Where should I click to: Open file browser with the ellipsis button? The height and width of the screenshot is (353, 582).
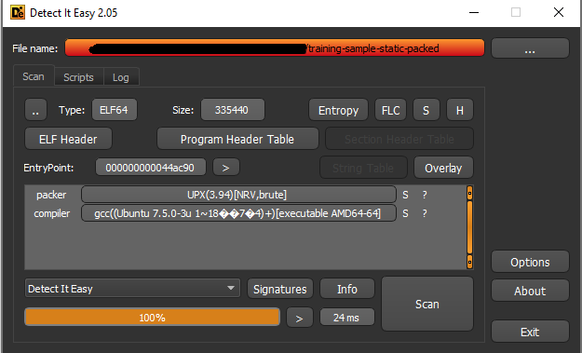530,48
